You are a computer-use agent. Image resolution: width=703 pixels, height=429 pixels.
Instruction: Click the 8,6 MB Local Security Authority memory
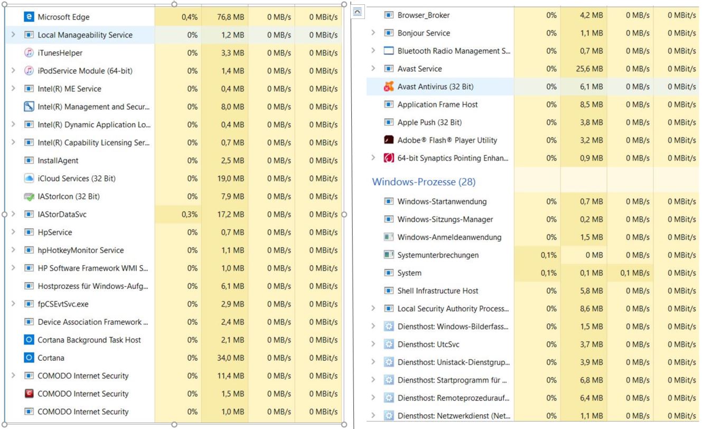[592, 309]
